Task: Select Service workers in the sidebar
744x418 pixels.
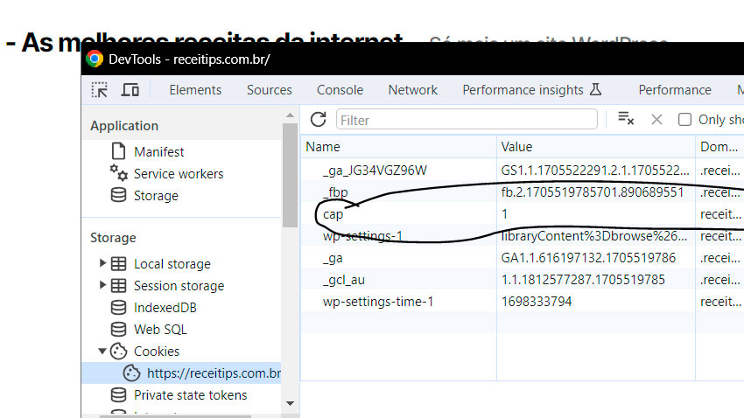Action: point(179,173)
